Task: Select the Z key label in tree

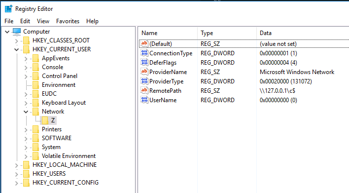Action: tap(53, 120)
